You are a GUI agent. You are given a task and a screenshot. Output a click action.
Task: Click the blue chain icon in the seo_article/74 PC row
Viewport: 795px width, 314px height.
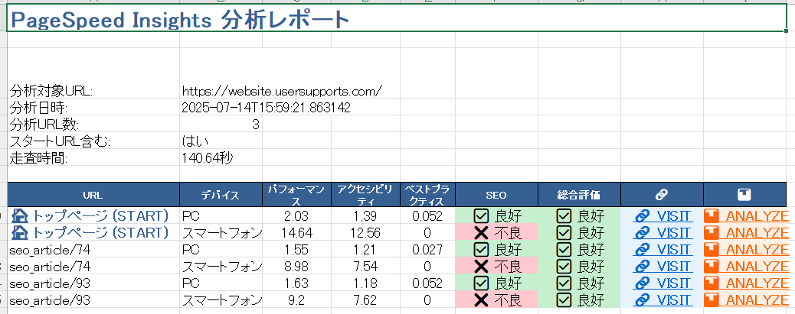click(641, 249)
